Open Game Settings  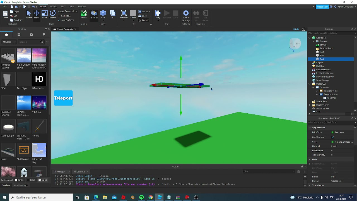186,15
